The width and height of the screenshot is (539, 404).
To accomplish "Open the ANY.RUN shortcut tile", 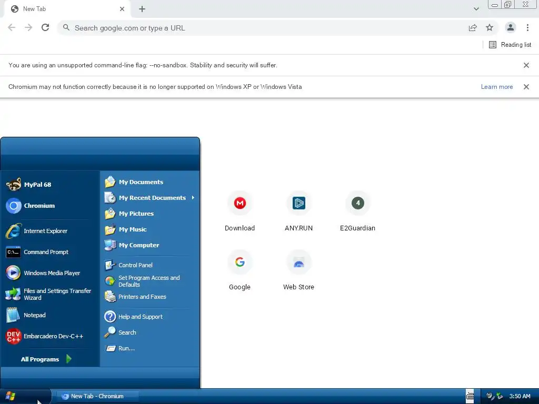I will [299, 211].
